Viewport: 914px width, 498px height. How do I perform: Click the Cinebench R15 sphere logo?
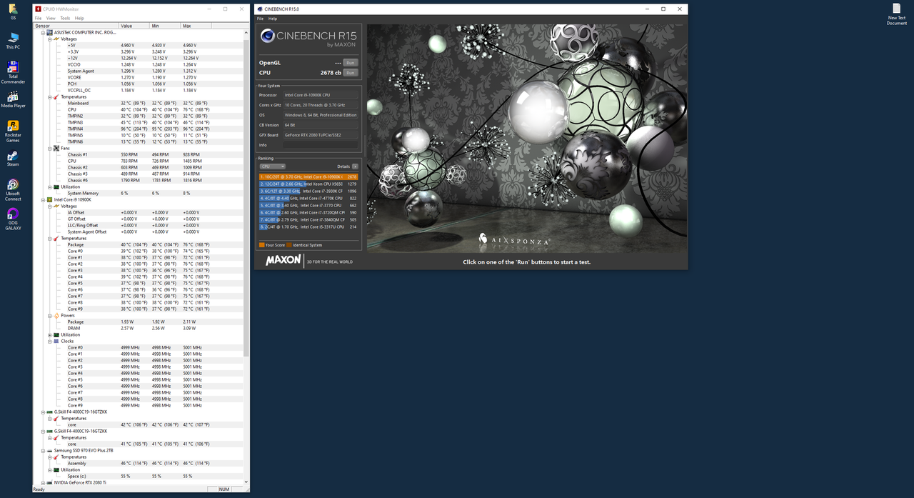pos(268,36)
